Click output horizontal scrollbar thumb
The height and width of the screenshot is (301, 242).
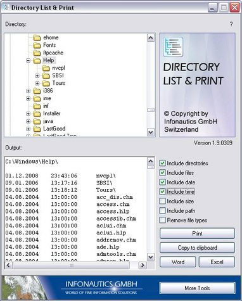point(72,266)
